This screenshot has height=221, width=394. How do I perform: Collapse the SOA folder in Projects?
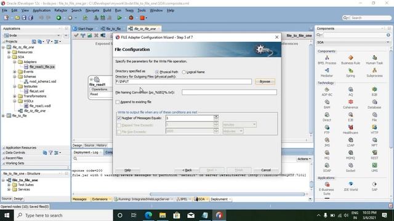(9, 57)
